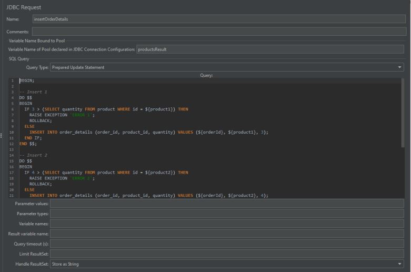Expand the Handle ResultSet dropdown
Screen dimensions: 411x272
pos(226,264)
